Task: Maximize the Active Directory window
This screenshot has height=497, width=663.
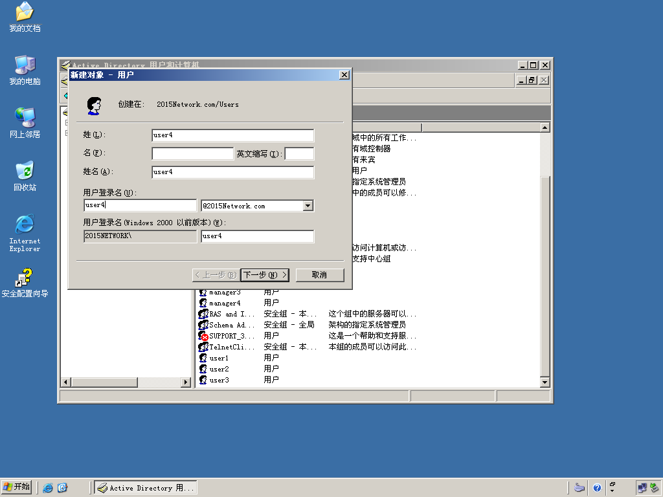Action: click(x=534, y=65)
